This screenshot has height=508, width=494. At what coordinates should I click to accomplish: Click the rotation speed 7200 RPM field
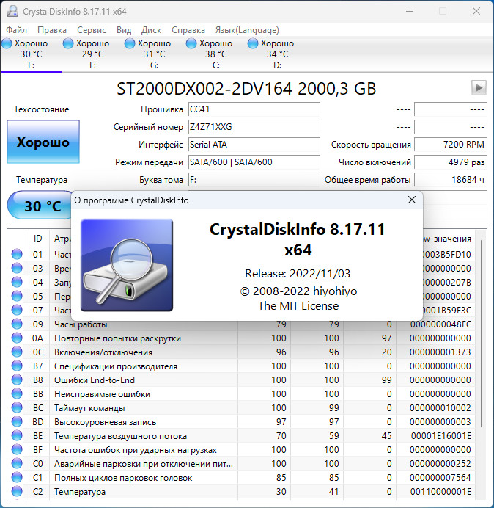coord(450,145)
